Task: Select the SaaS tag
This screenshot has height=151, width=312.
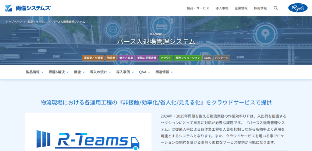Action: (207, 58)
